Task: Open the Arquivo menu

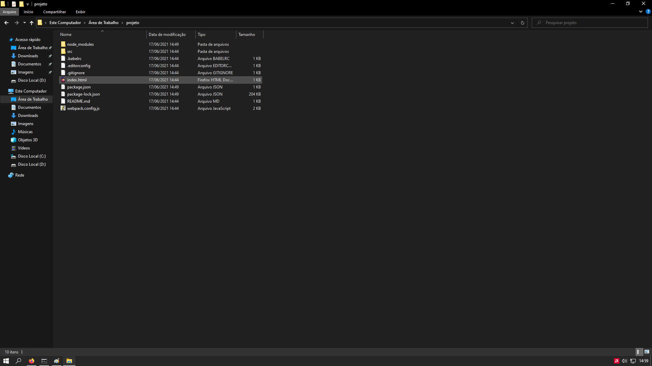Action: (10, 12)
